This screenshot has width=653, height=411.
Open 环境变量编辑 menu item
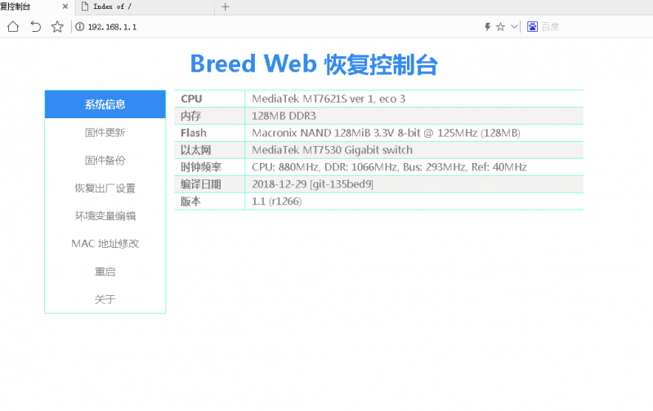105,216
